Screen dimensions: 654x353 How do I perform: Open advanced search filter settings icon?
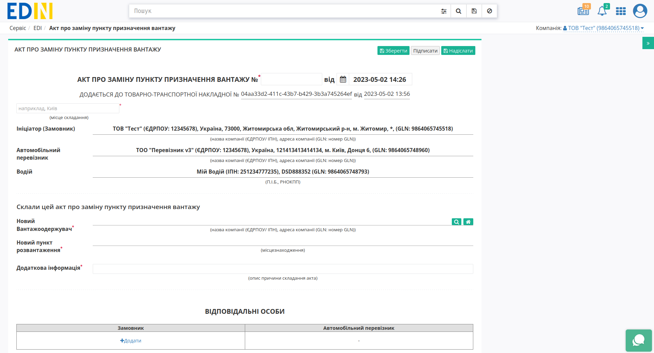point(444,11)
